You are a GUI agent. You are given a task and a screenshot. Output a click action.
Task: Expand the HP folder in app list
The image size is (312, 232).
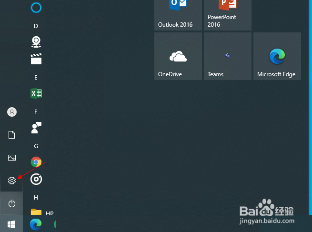(x=42, y=212)
